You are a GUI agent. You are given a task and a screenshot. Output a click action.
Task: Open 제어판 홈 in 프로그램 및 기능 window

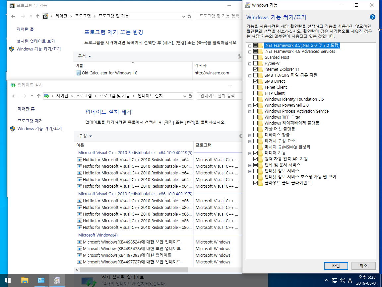pos(25,29)
